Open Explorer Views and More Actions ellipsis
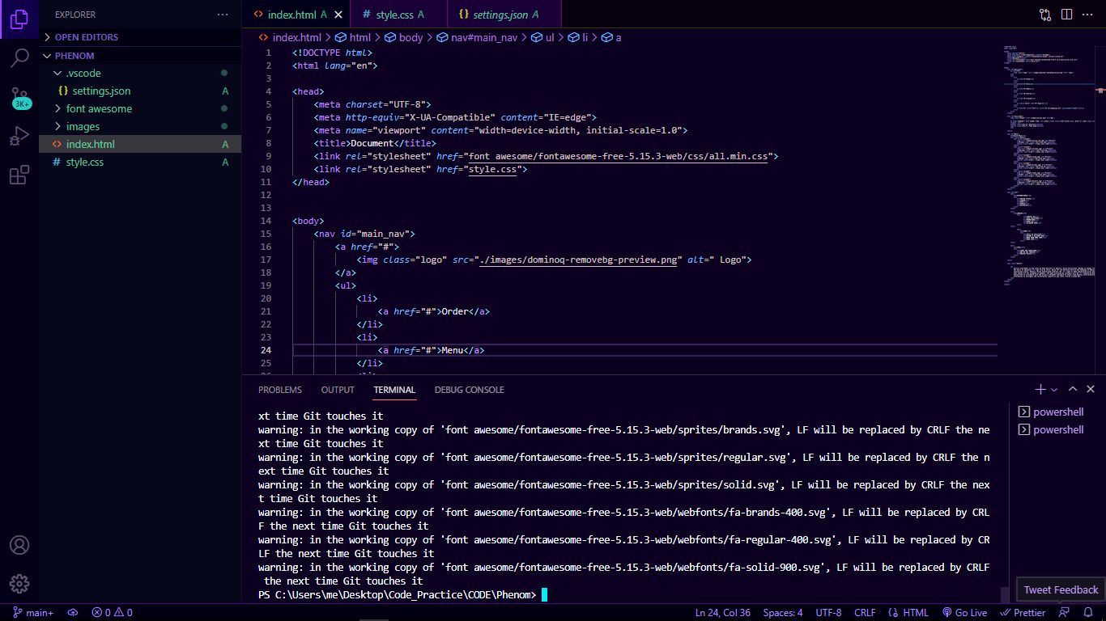 (223, 15)
